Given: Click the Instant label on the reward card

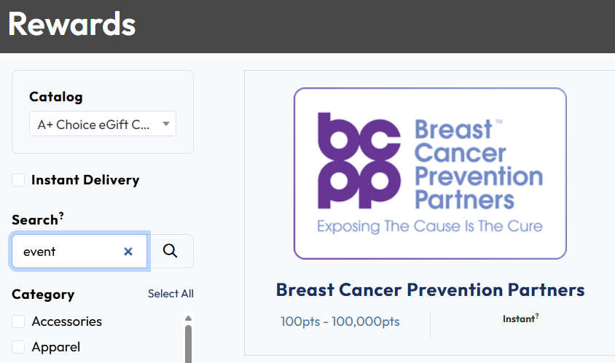Looking at the screenshot, I should [518, 319].
